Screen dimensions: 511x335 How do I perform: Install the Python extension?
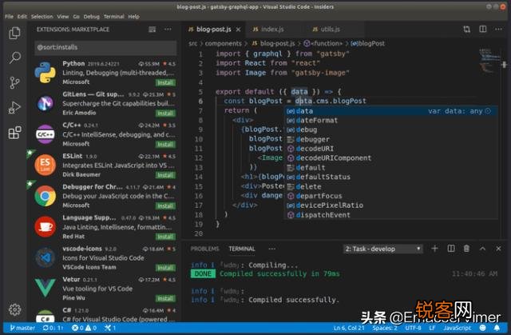(165, 83)
